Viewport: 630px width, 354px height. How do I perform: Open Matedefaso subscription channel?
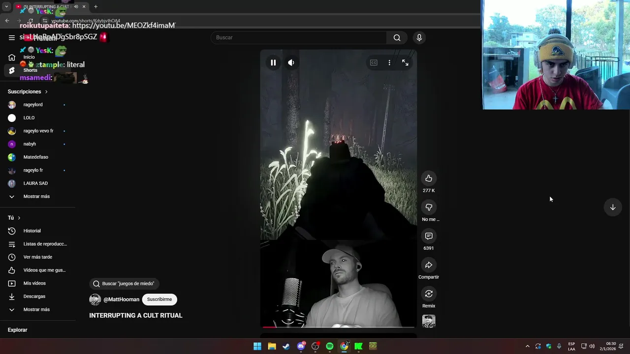point(38,157)
